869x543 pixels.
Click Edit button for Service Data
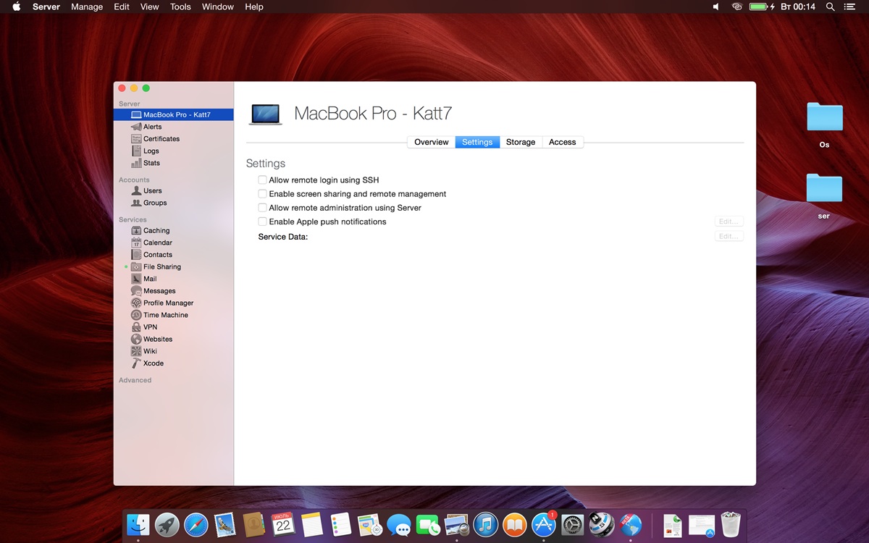pyautogui.click(x=729, y=236)
